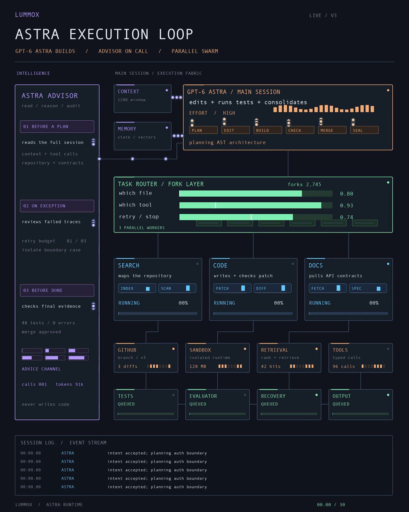Image resolution: width=409 pixels, height=512 pixels.
Task: Click the "retry / stop" confidence bar
Action: coord(256,217)
